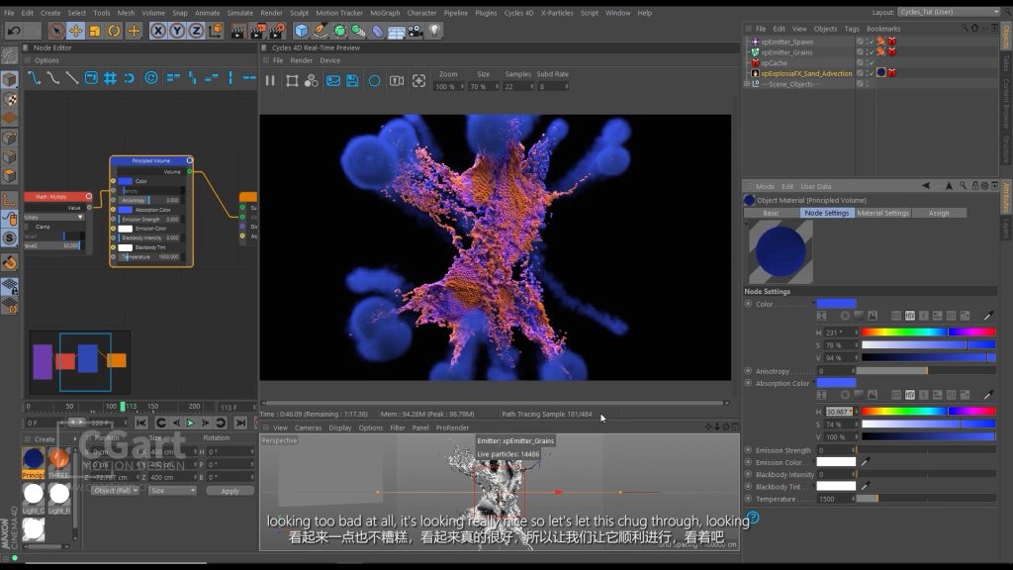1013x570 pixels.
Task: Open Edit Render Settings clapperboard
Action: tap(277, 31)
